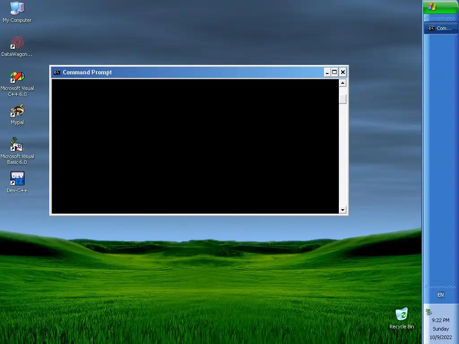
Task: Click the Command Prompt scroll down arrow
Action: coord(342,210)
